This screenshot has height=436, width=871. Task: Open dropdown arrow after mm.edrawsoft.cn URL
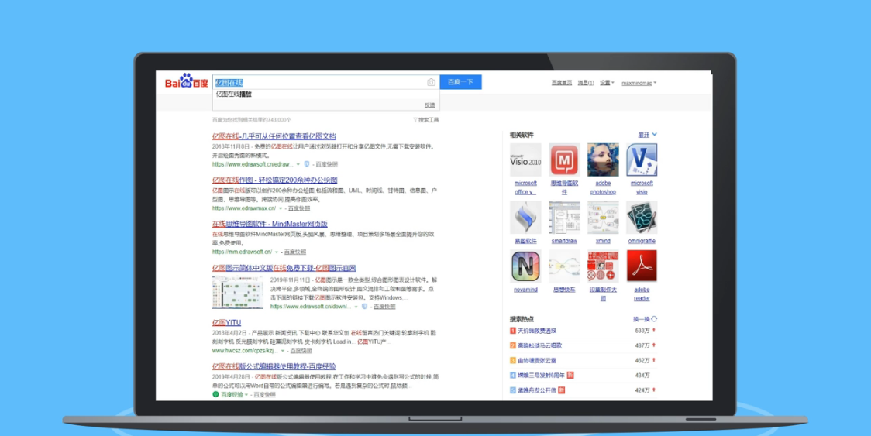click(x=277, y=252)
